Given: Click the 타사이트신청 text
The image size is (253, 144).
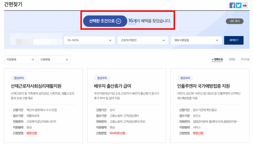Looking at the screenshot, I should [x=117, y=133].
